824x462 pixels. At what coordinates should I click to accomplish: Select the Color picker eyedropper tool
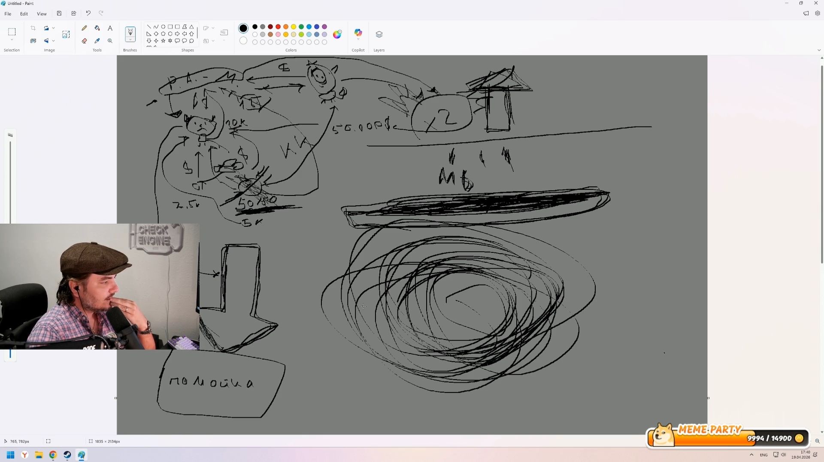[97, 41]
